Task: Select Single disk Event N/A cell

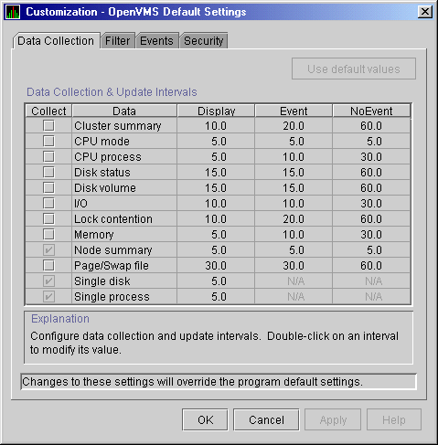Action: 294,281
